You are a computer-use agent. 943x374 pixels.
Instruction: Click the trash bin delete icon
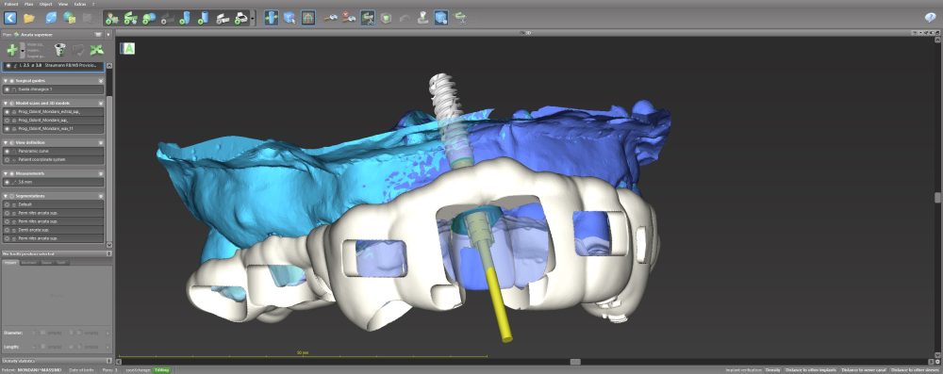(x=58, y=50)
